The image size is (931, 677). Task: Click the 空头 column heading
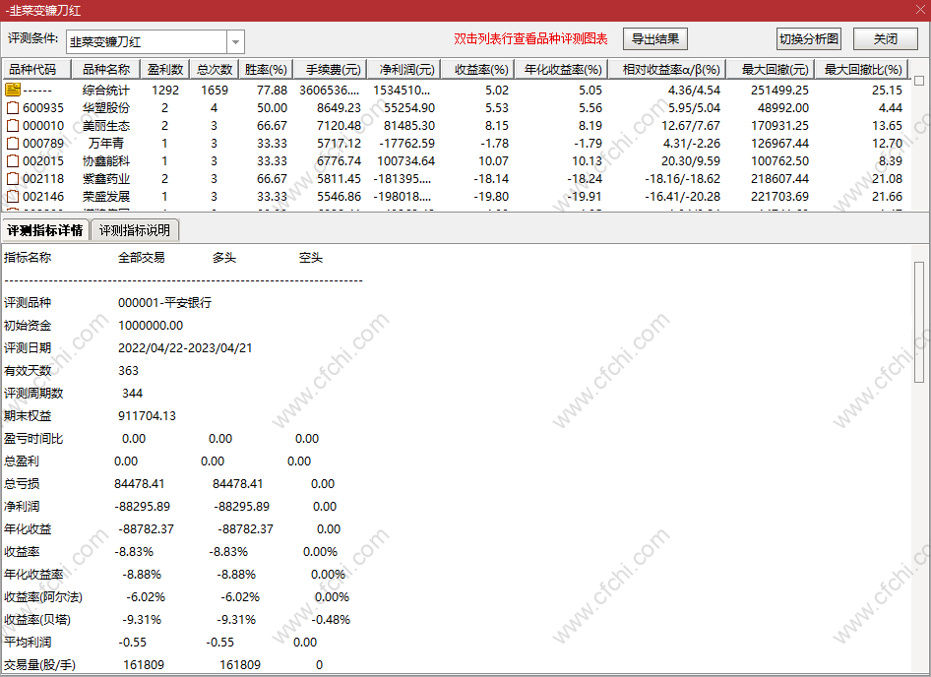[x=311, y=258]
